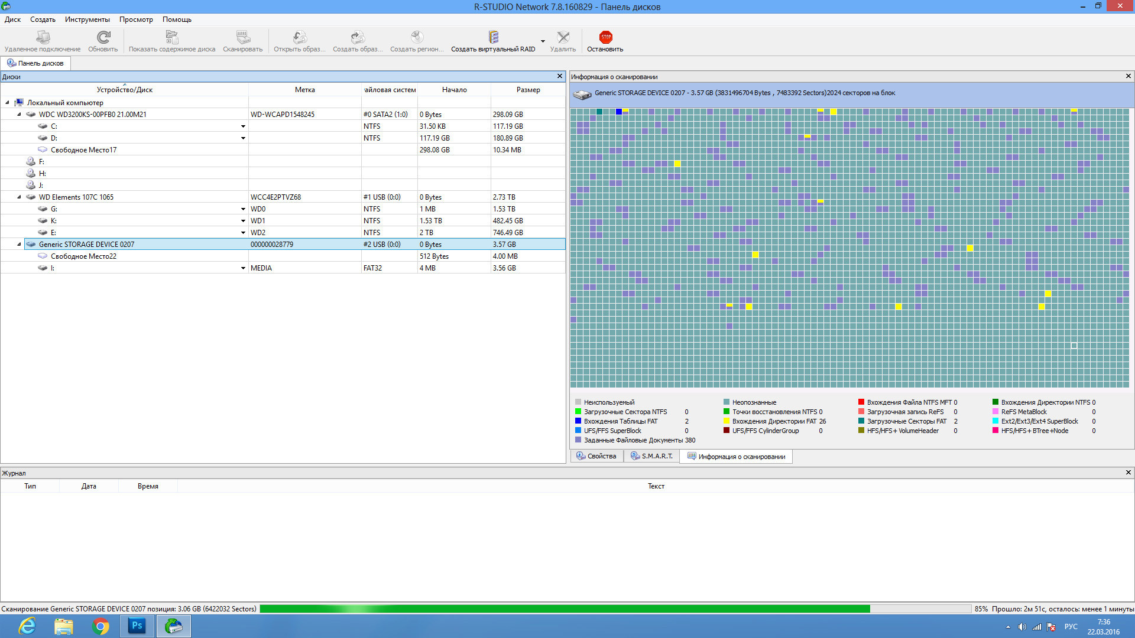Click the Delete (Удалить) toolbar icon
Viewport: 1135px width, 638px height.
pyautogui.click(x=563, y=38)
